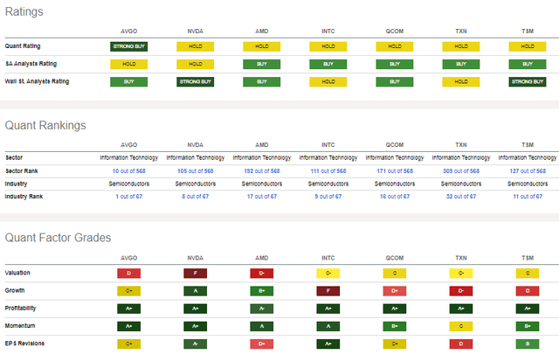Click TSM's STRONG BUY Wall St. Analysts Rating

[528, 81]
